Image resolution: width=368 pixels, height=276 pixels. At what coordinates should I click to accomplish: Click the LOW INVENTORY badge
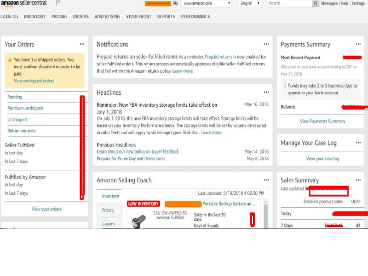pos(144,204)
